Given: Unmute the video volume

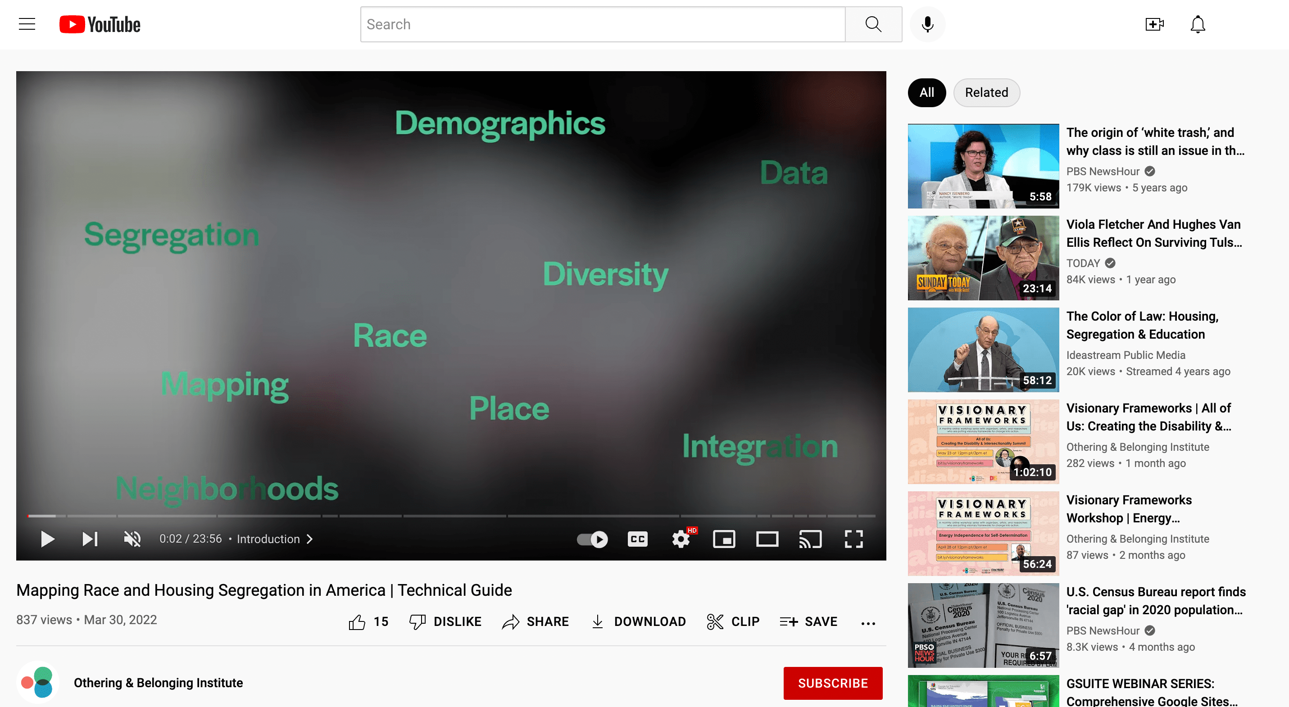Looking at the screenshot, I should [x=132, y=539].
